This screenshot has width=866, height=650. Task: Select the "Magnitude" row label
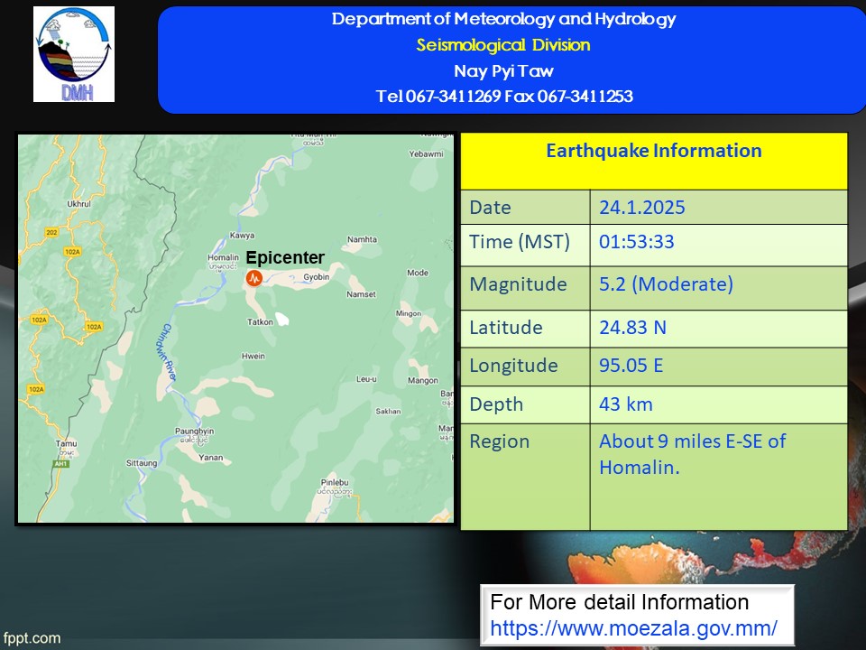pos(518,284)
